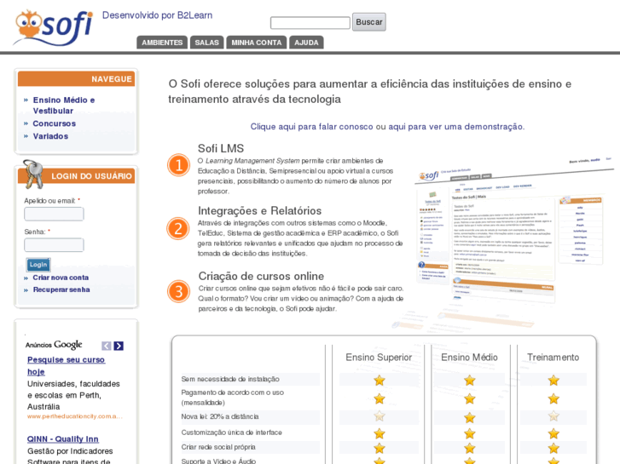Image resolution: width=620 pixels, height=464 pixels.
Task: Click Ensino Médio star for Nova lei 20%
Action: pyautogui.click(x=470, y=417)
